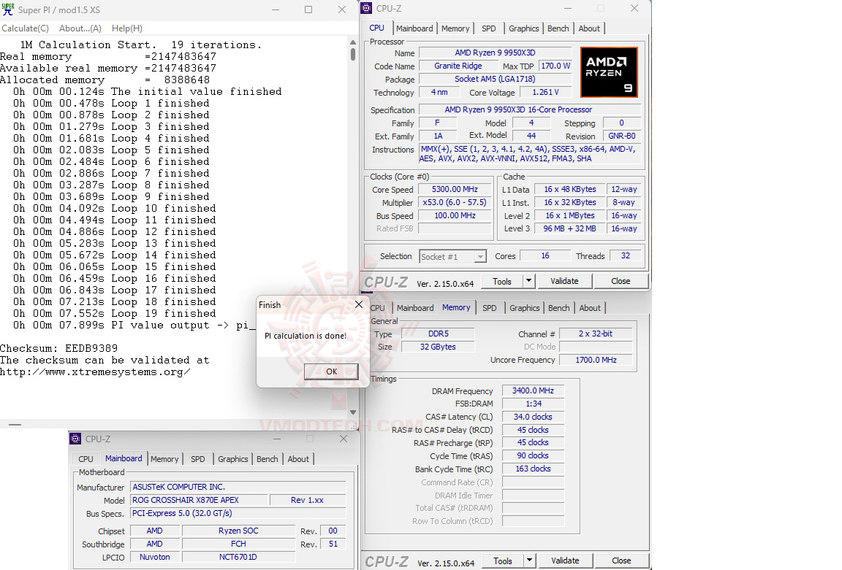The width and height of the screenshot is (842, 570).
Task: Click the AMD Ryzen 9 logo badge
Action: click(609, 72)
